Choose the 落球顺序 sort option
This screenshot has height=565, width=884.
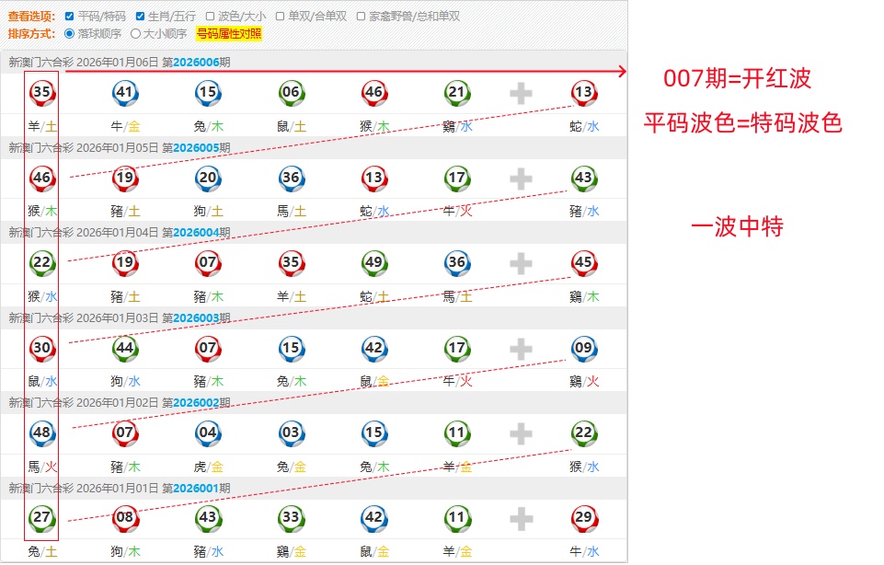70,34
